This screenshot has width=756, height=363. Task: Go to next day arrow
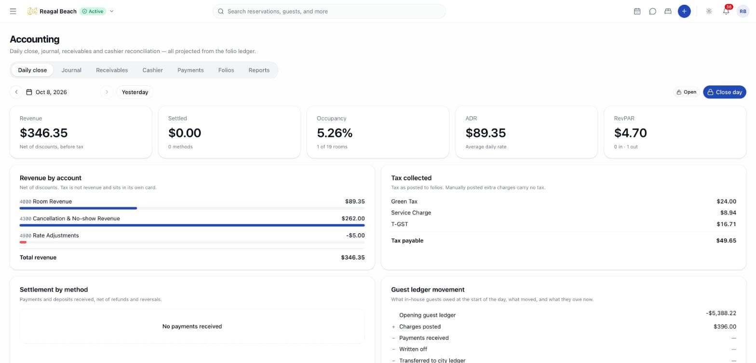click(107, 92)
